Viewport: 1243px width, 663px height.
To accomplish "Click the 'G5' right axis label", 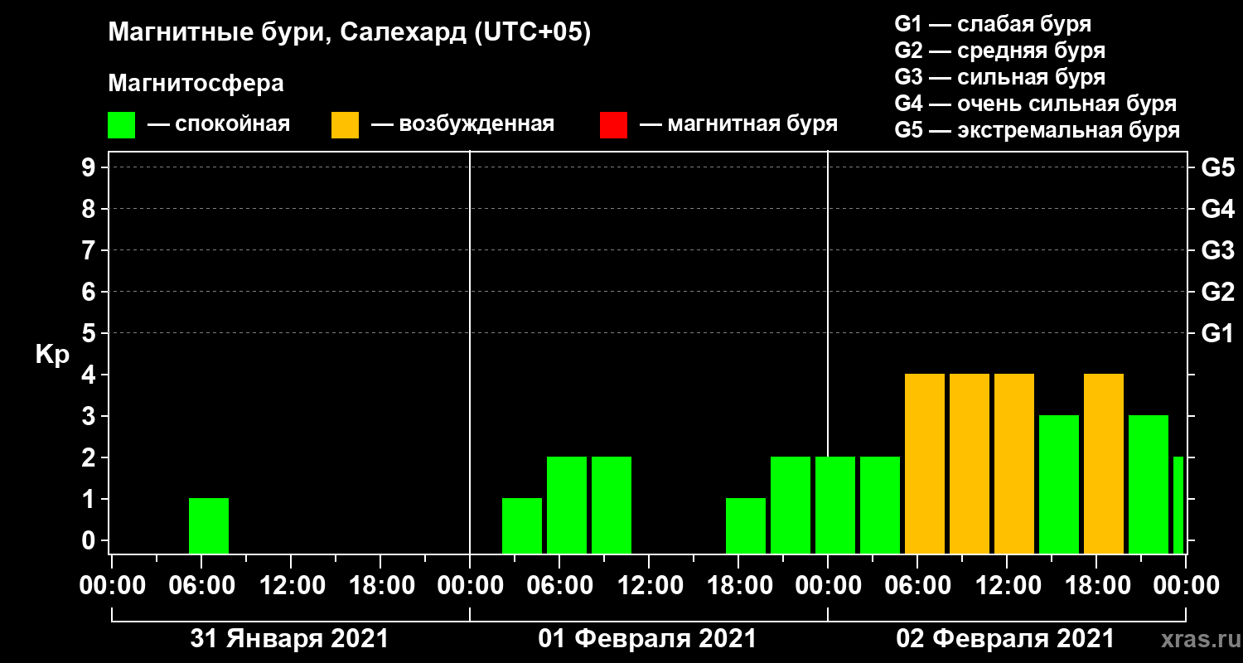I will pyautogui.click(x=1218, y=167).
